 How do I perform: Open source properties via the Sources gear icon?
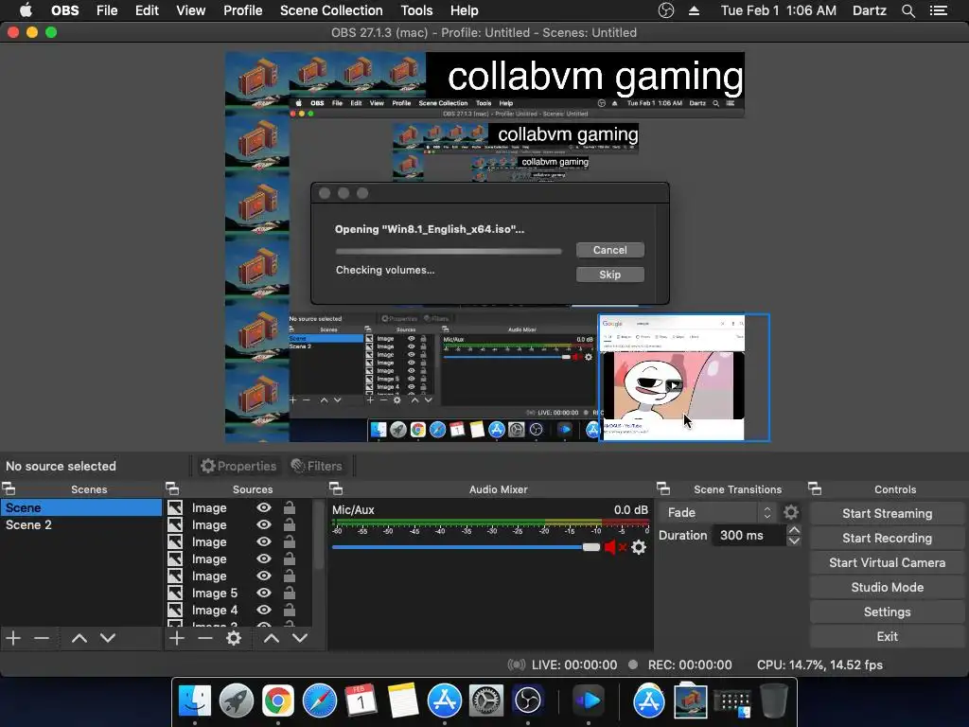coord(234,638)
